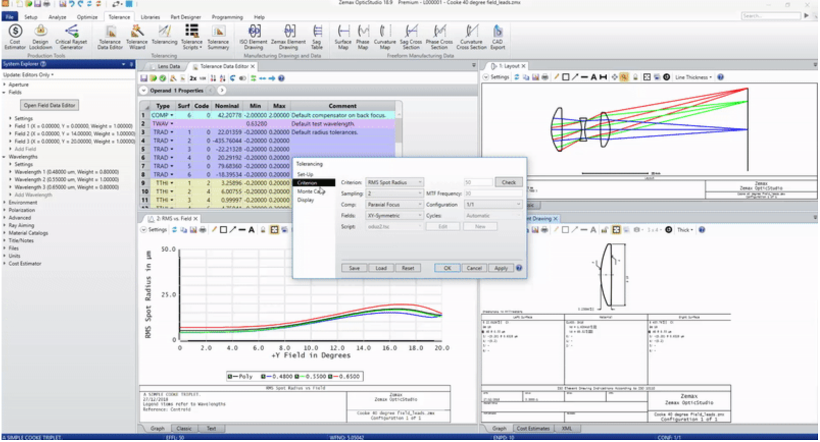Go to next operand properties
The image size is (820, 442).
click(x=222, y=91)
